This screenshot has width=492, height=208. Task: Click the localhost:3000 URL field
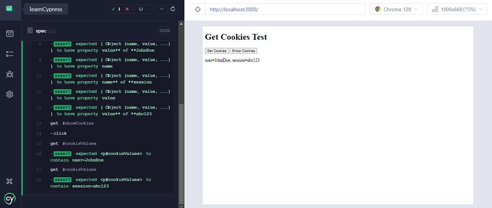pyautogui.click(x=285, y=9)
